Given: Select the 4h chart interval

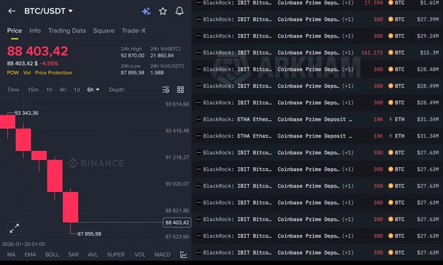Looking at the screenshot, I should (63, 89).
